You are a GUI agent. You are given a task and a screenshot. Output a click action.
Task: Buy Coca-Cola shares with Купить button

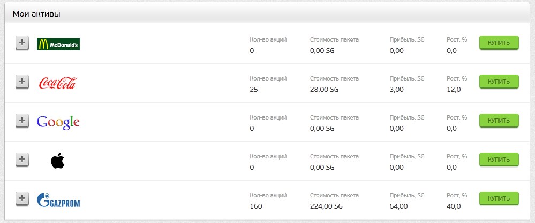click(x=499, y=82)
